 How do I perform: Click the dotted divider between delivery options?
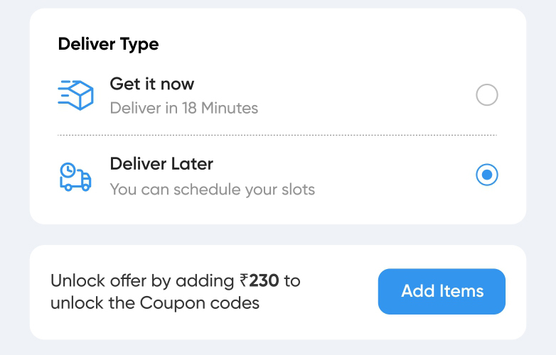(x=277, y=135)
